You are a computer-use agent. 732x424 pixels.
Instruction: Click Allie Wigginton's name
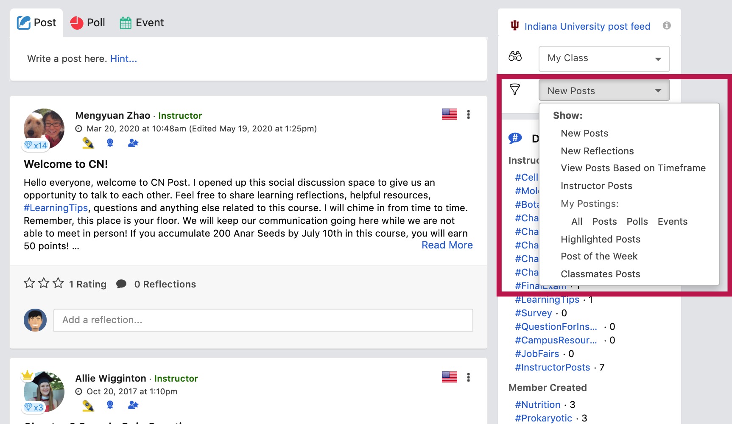coord(111,379)
